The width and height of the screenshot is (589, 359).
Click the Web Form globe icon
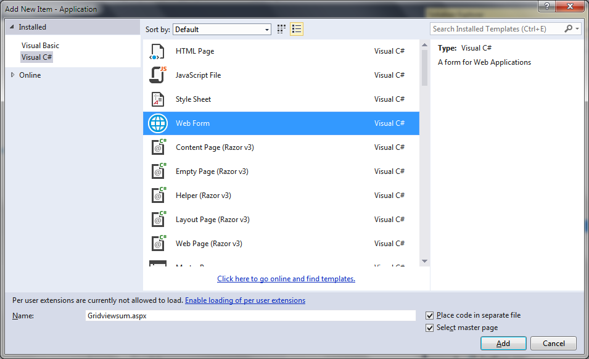tap(158, 123)
